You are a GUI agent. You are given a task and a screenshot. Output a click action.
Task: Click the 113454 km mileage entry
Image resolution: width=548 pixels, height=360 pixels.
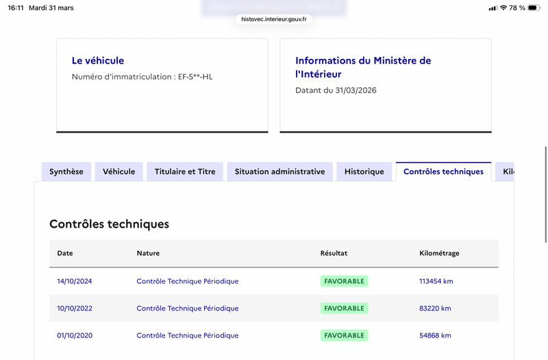point(436,281)
